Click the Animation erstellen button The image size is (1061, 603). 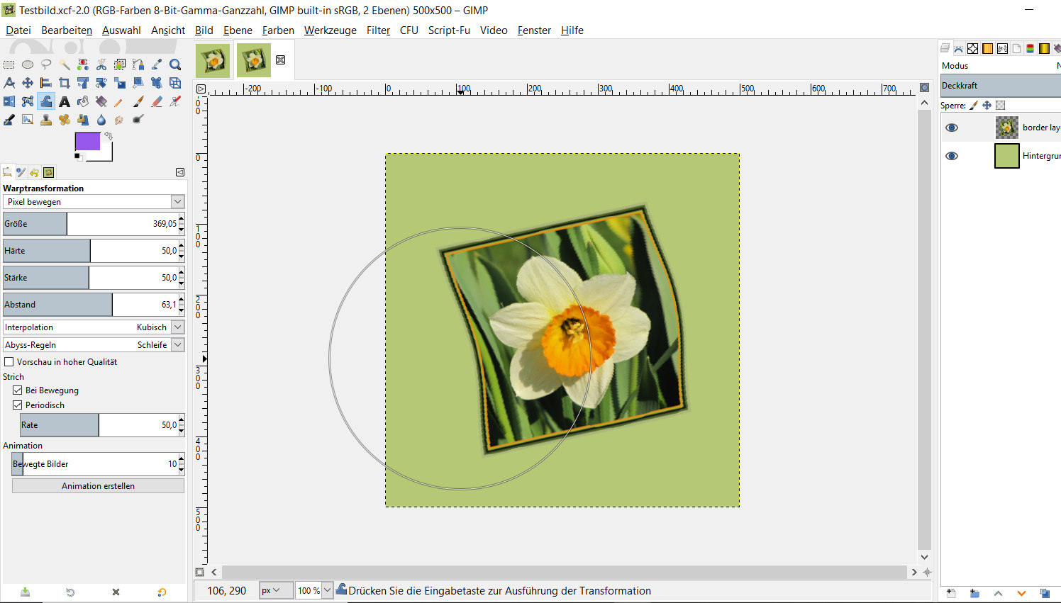98,486
